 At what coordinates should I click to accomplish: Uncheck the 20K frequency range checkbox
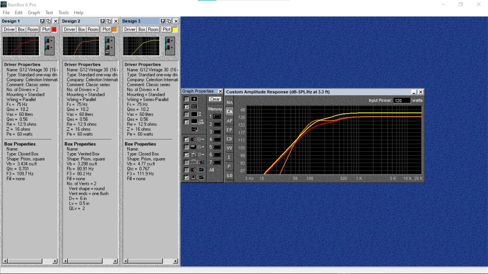186,122
